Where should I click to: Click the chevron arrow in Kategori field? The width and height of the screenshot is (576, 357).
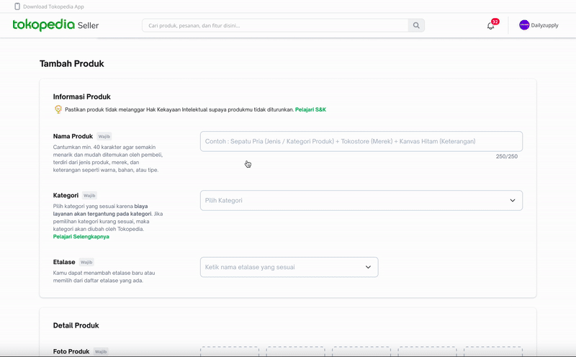click(x=513, y=201)
